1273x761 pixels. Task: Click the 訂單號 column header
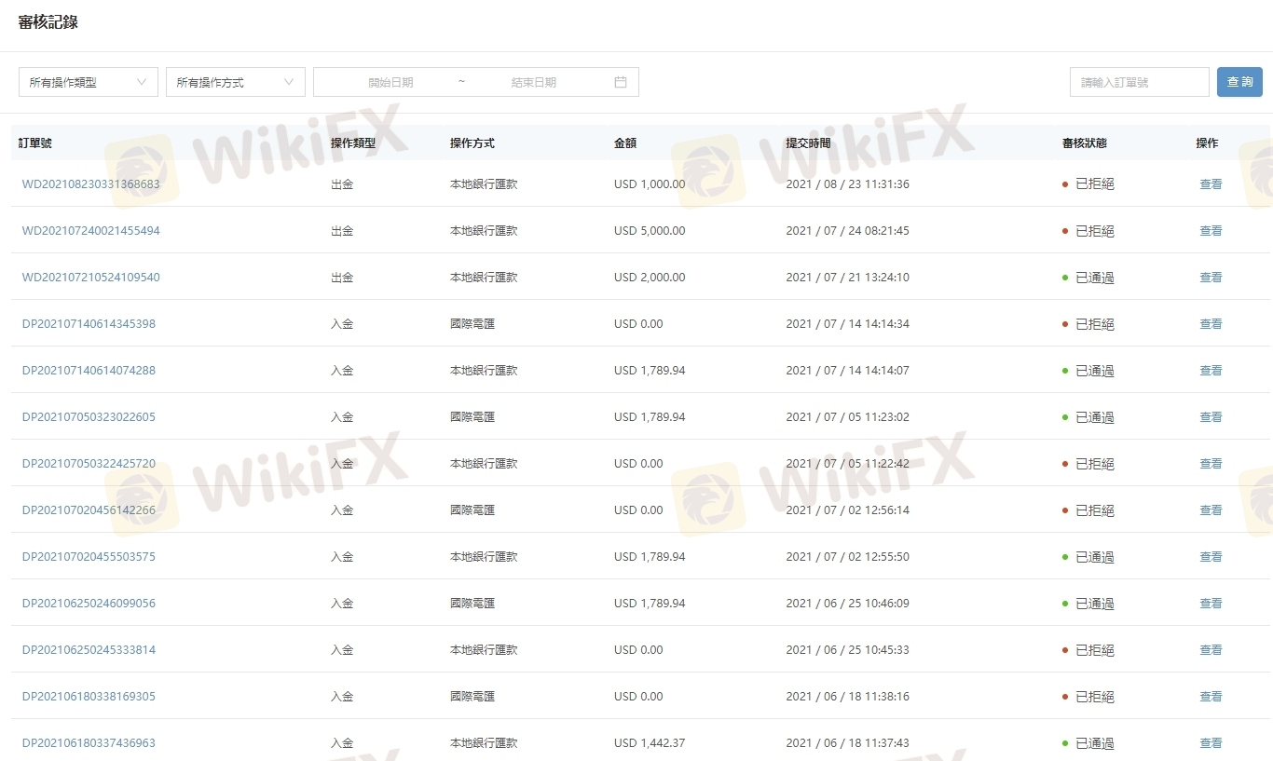point(35,143)
